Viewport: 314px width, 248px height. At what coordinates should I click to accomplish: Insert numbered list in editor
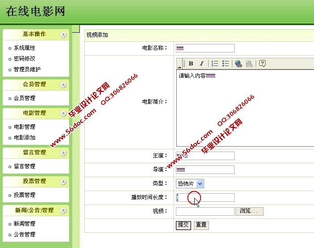215,64
